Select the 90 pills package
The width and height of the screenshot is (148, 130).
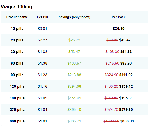coord(17,75)
